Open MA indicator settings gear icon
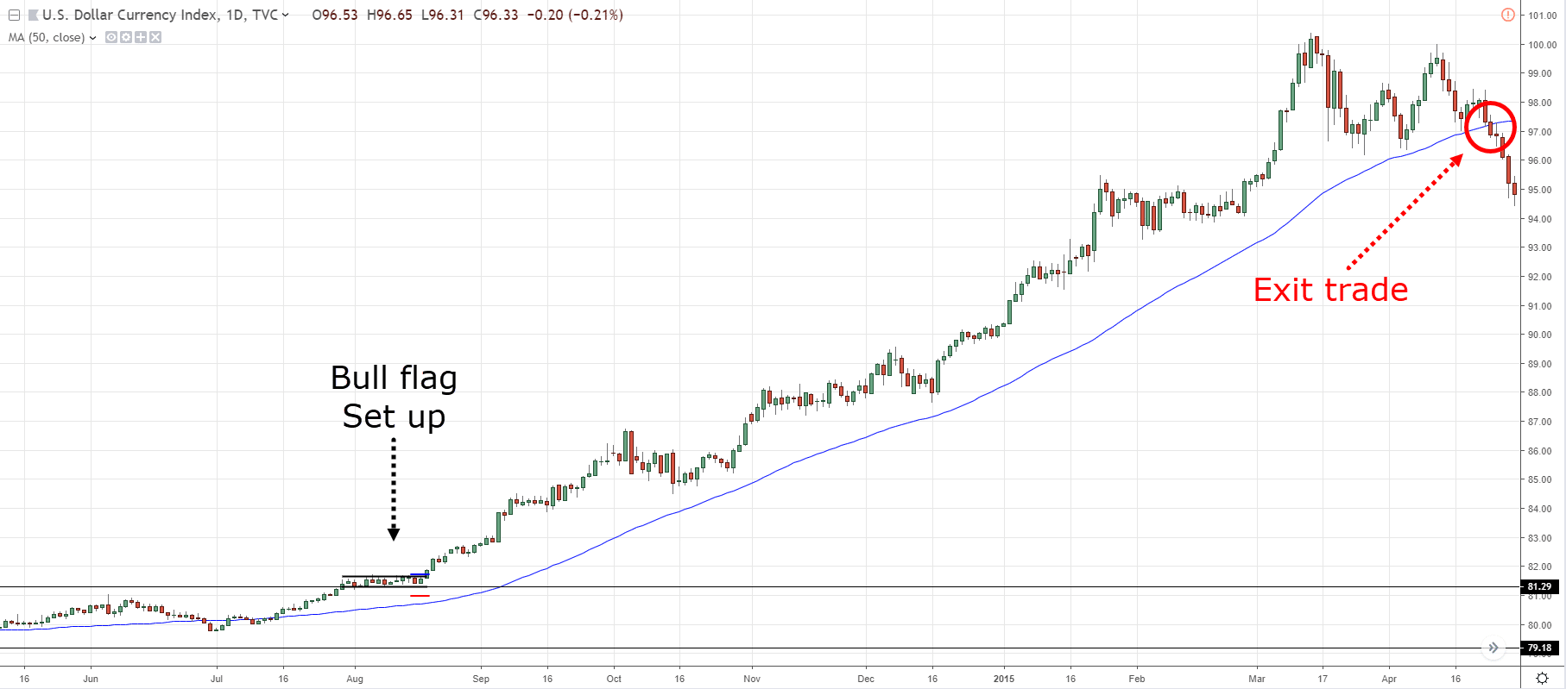The image size is (1566, 689). pos(126,37)
